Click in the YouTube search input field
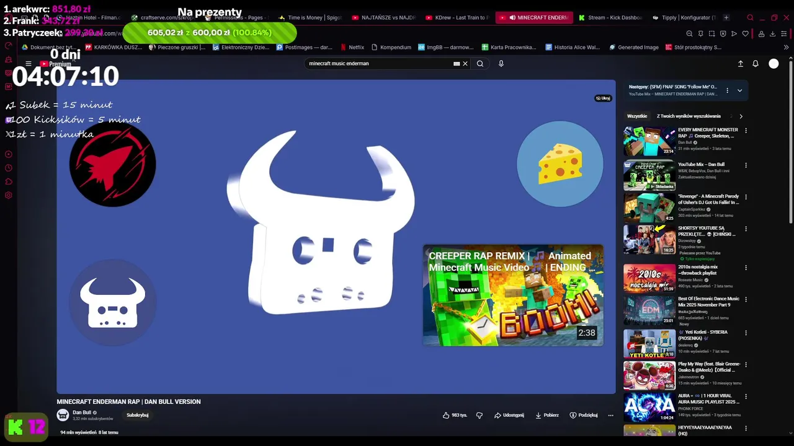794x446 pixels. pos(378,63)
